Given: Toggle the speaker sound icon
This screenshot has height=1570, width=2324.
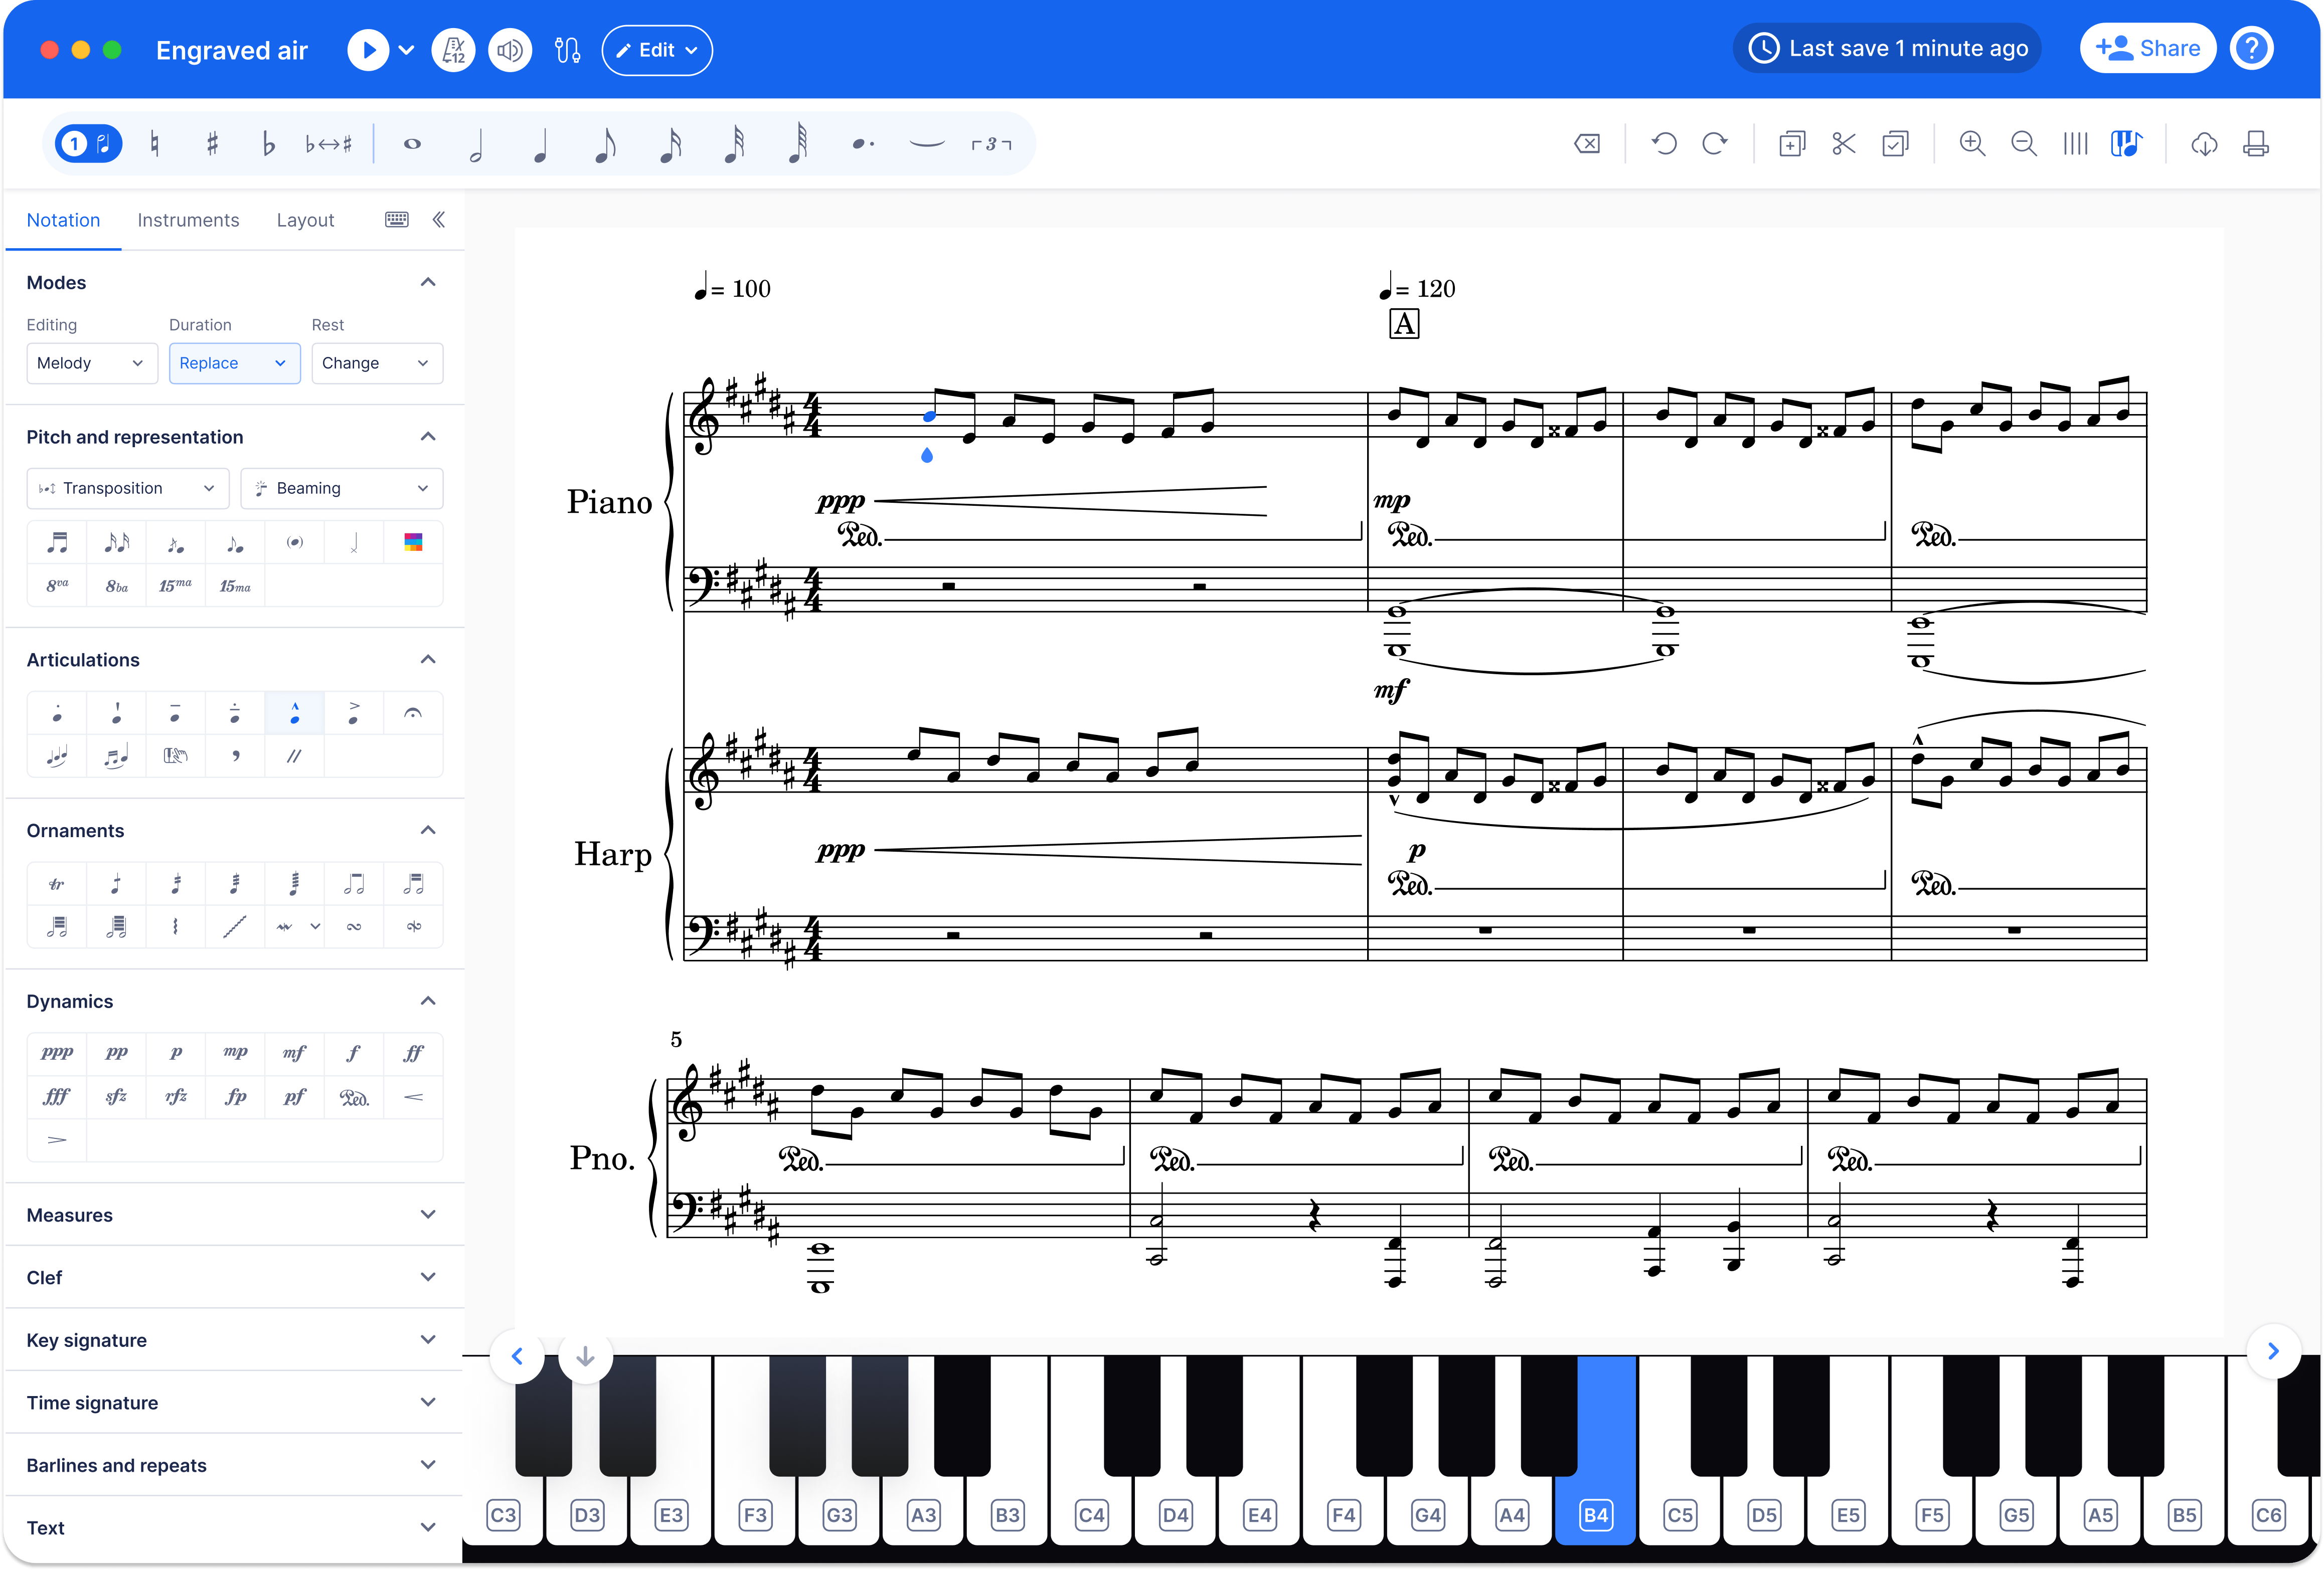Looking at the screenshot, I should click(x=510, y=50).
